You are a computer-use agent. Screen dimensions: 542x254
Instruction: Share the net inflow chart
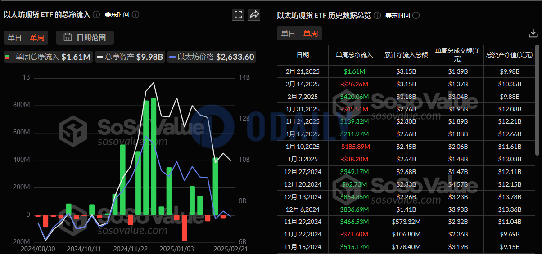(x=254, y=14)
